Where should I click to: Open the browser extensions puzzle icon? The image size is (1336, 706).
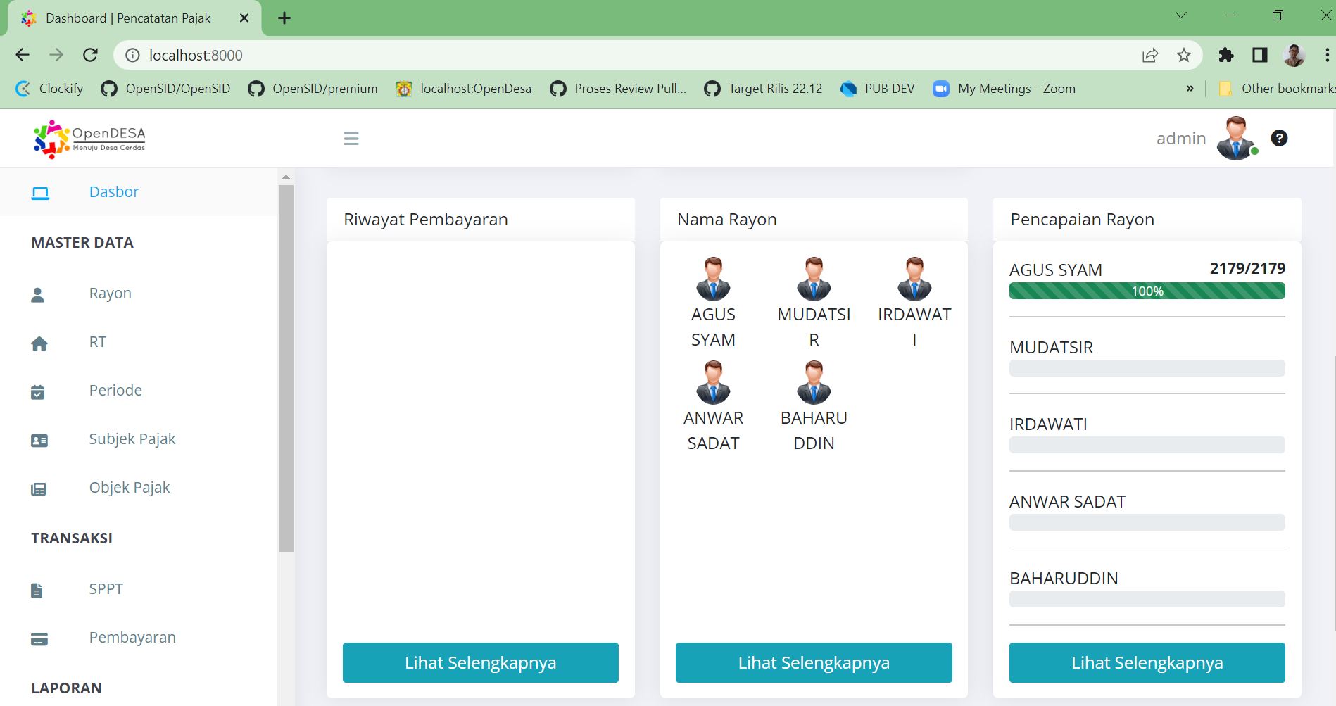[x=1225, y=55]
